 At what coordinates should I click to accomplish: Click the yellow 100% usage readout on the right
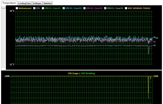(156, 76)
